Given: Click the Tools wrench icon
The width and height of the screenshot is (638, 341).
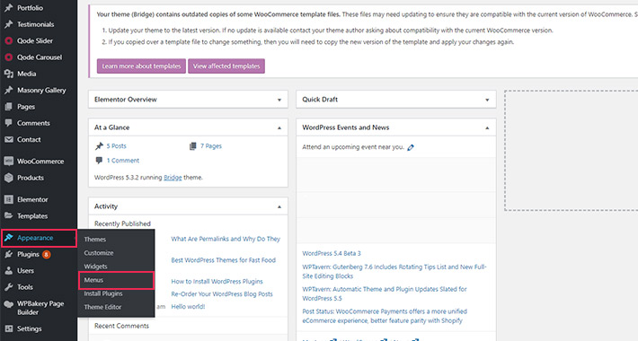Looking at the screenshot, I should tap(9, 287).
